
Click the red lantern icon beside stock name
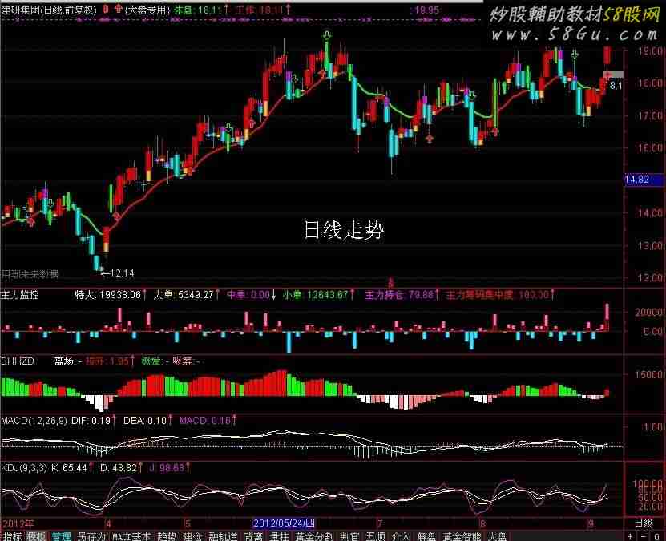pyautogui.click(x=105, y=9)
